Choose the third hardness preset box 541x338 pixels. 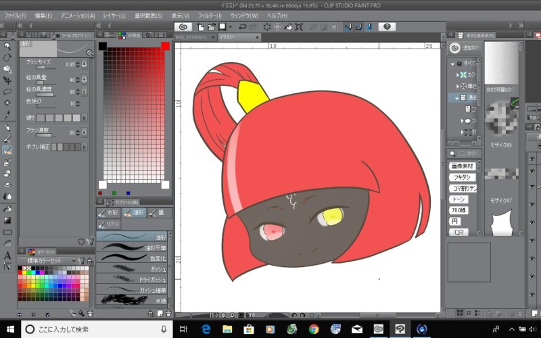(60, 118)
